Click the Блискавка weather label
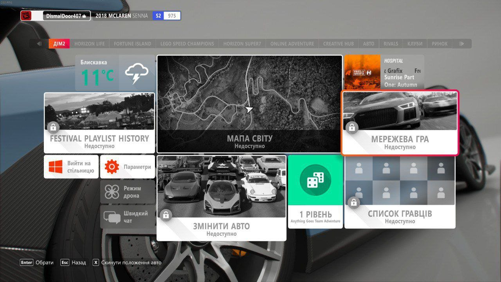The image size is (501, 282). pos(94,62)
